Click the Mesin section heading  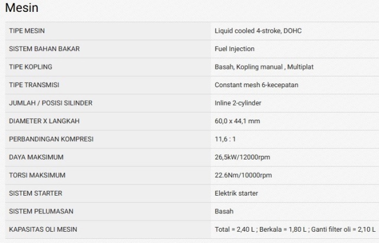click(22, 8)
